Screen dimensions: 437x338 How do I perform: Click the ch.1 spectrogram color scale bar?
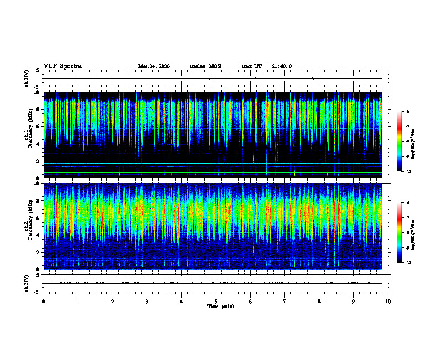coord(399,141)
